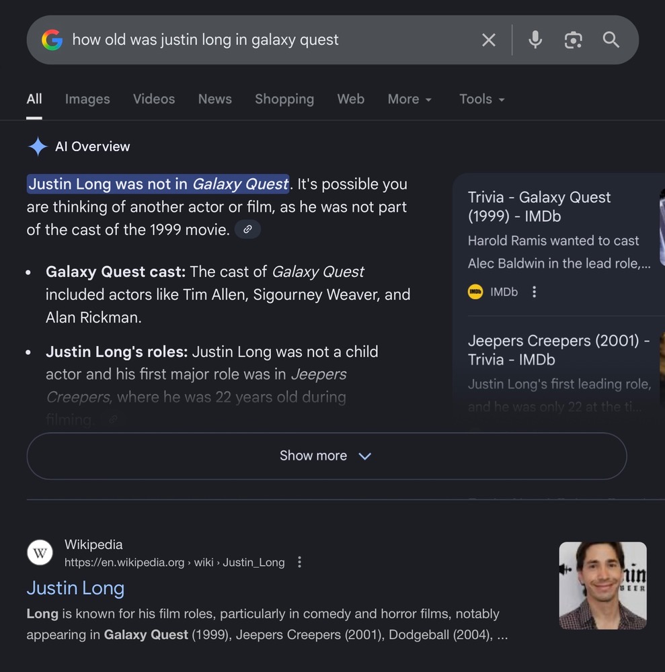Click the Google logo in search bar
The width and height of the screenshot is (665, 672).
52,40
